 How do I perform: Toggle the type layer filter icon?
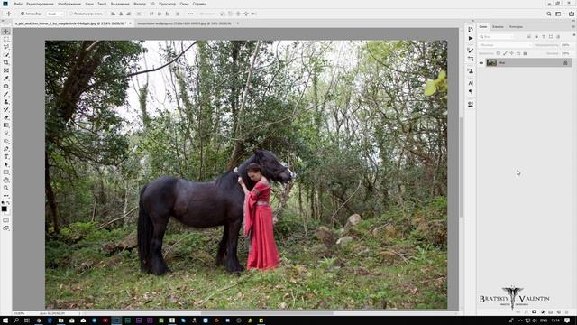[544, 36]
